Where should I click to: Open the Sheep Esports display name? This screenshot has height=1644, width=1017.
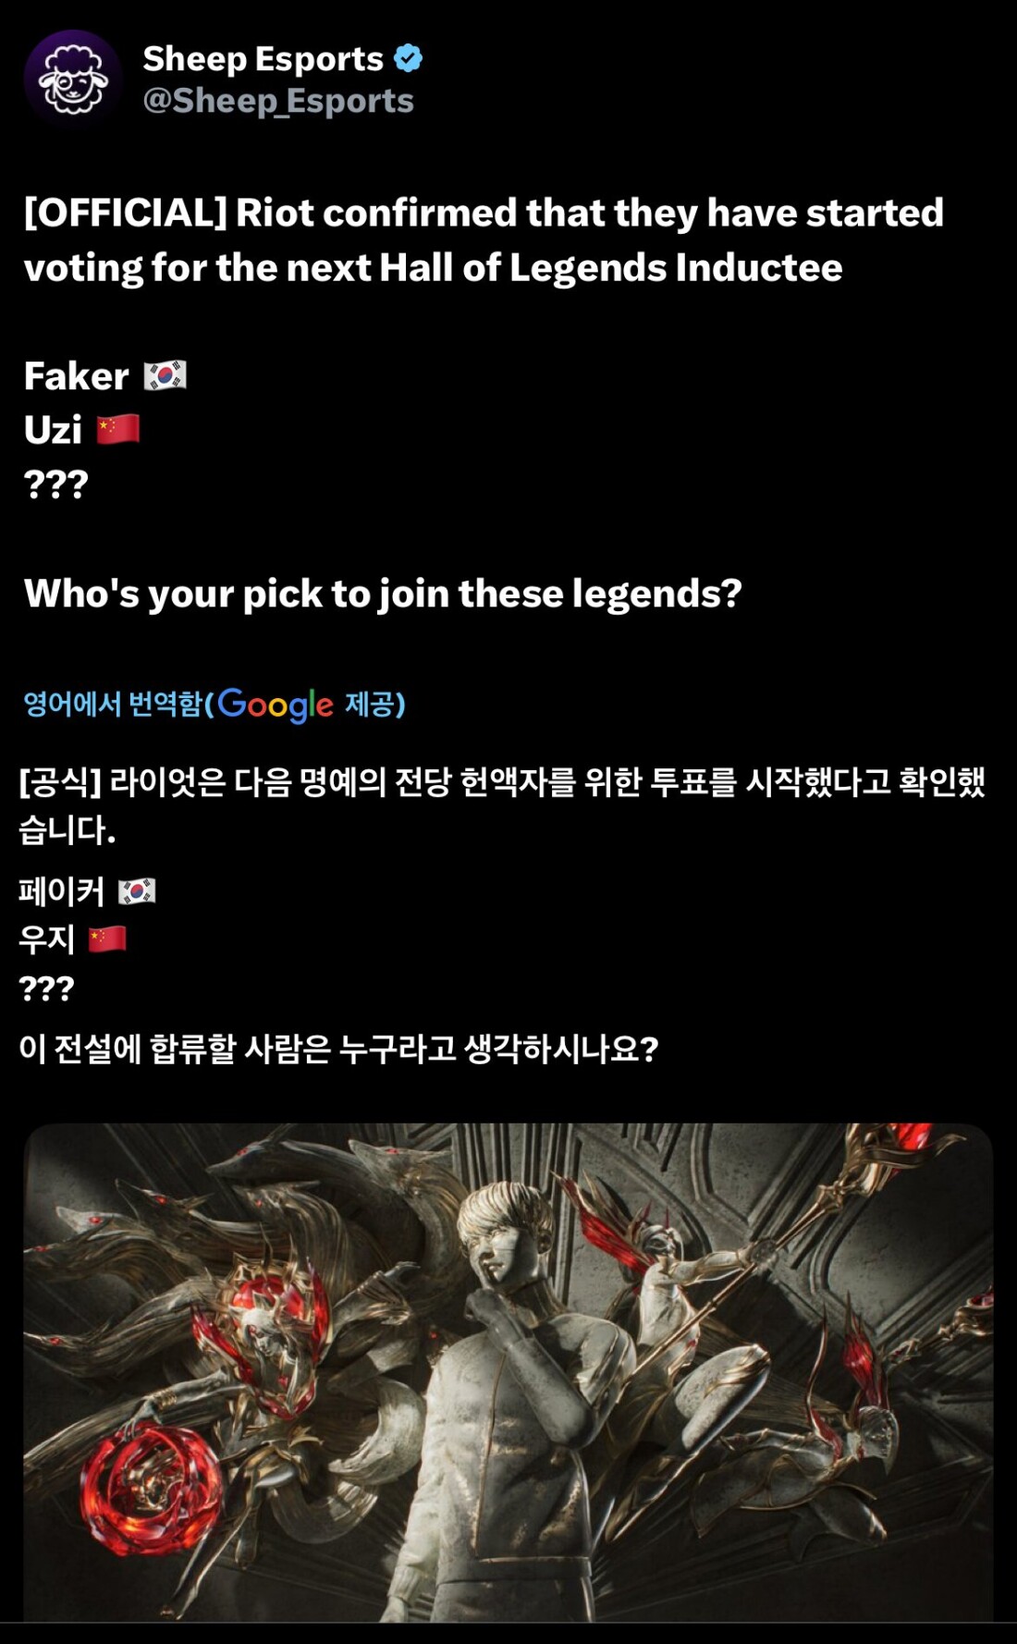coord(263,59)
